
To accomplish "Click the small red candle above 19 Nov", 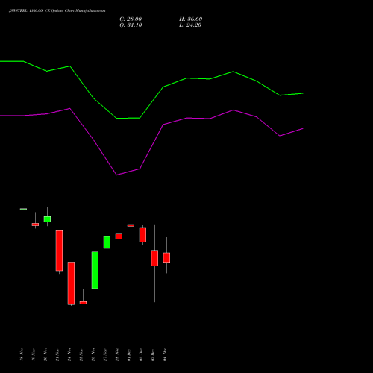I will [x=35, y=225].
